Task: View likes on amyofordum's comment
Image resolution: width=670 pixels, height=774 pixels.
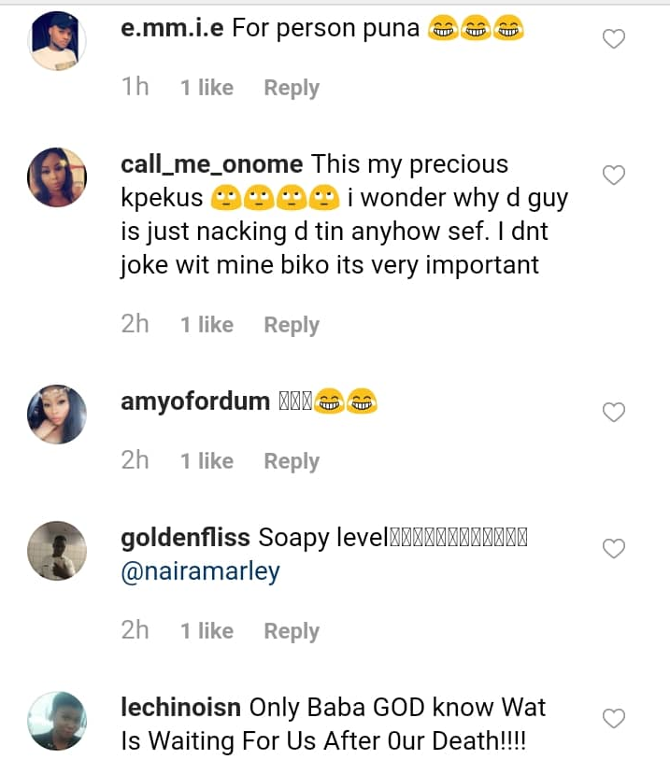Action: click(207, 461)
